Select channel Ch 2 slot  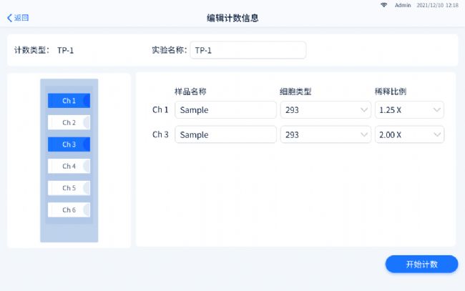click(69, 122)
